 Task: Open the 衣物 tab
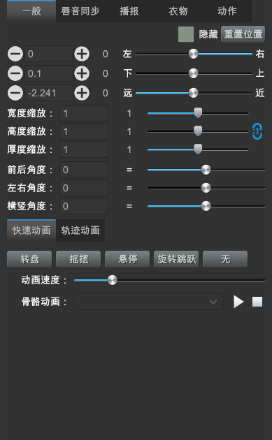point(178,11)
